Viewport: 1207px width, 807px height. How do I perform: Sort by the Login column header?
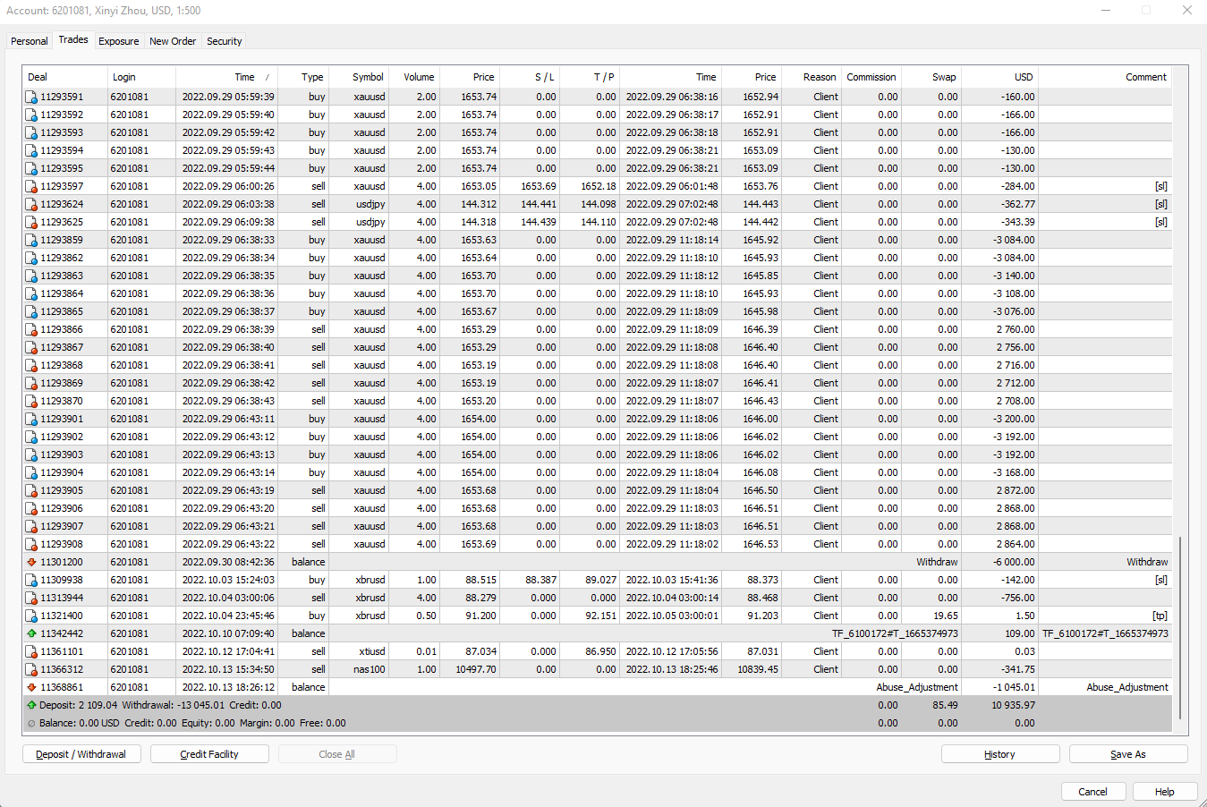(141, 77)
